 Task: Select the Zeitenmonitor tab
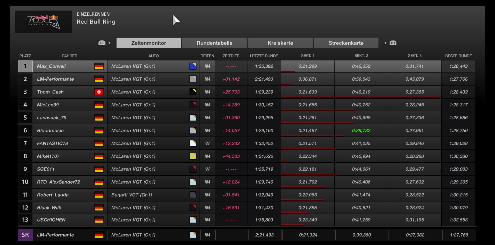(x=148, y=43)
